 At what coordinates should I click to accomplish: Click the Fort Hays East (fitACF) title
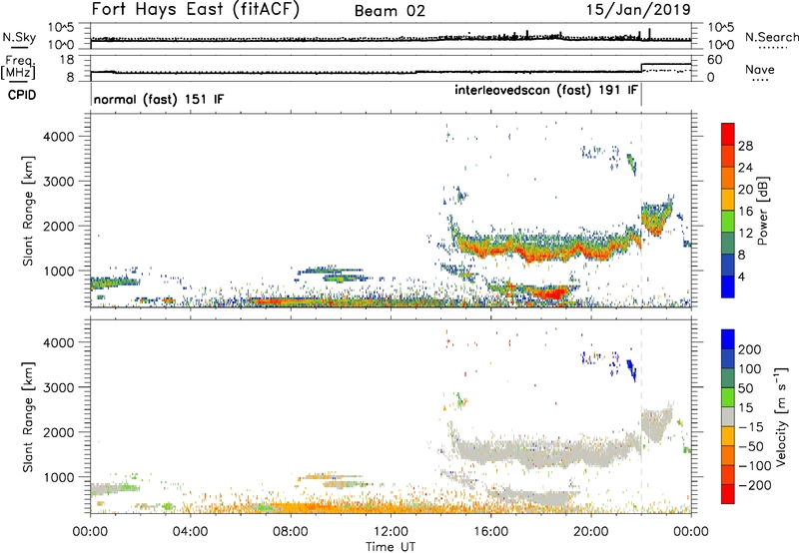(196, 10)
